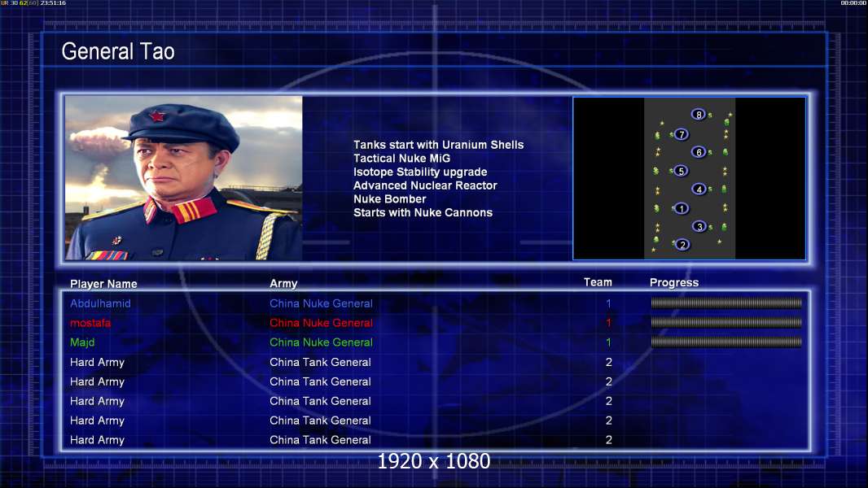Click start position marker 8 on minimap

(699, 115)
